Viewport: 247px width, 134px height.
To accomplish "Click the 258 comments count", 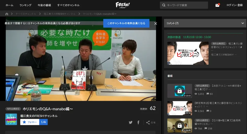I will click(208, 128).
